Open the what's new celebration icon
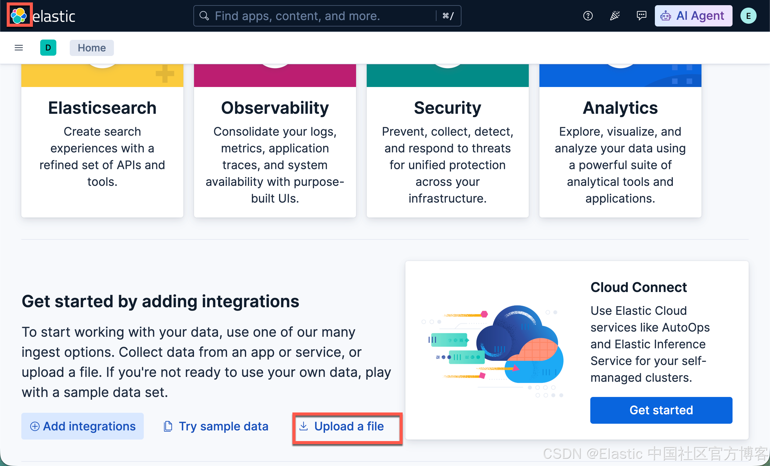This screenshot has height=466, width=770. pos(615,16)
